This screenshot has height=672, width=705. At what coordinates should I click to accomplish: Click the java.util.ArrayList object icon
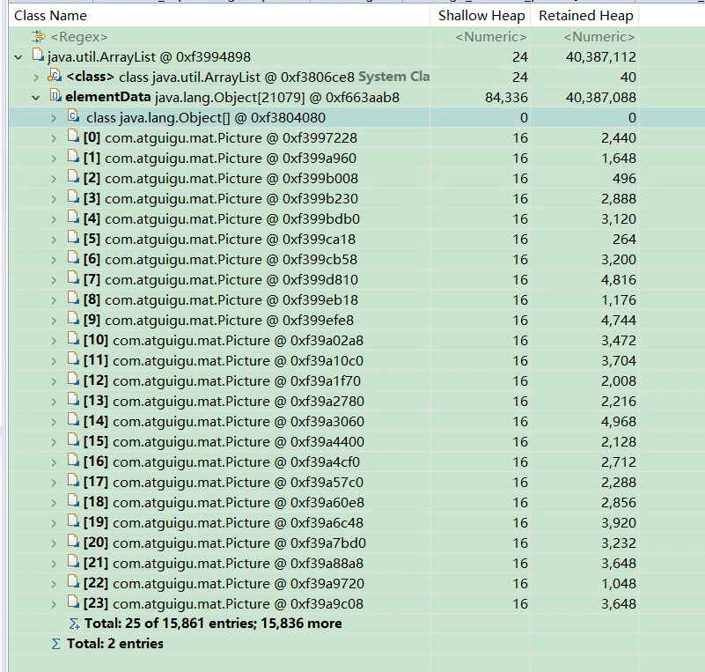click(38, 55)
